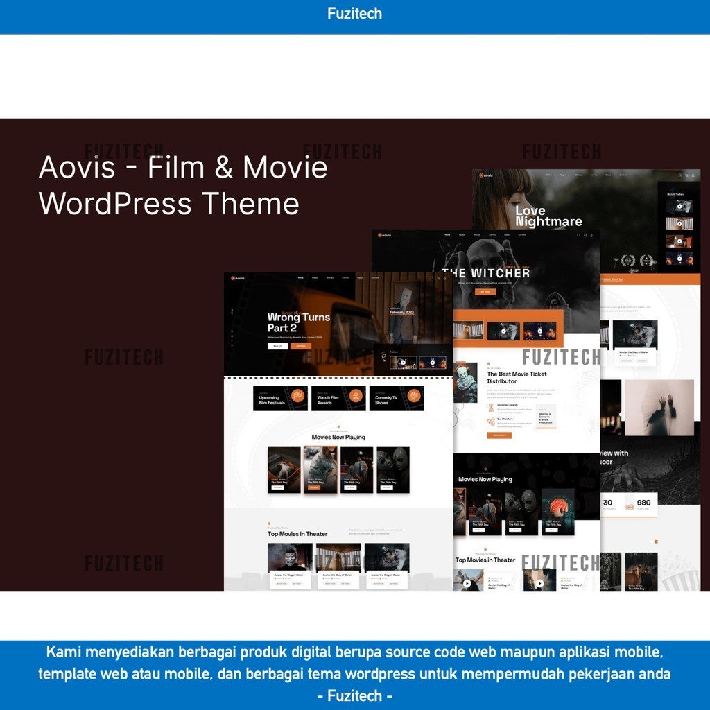Click Get Ticket under The Witcher title
The height and width of the screenshot is (710, 710).
point(485,291)
